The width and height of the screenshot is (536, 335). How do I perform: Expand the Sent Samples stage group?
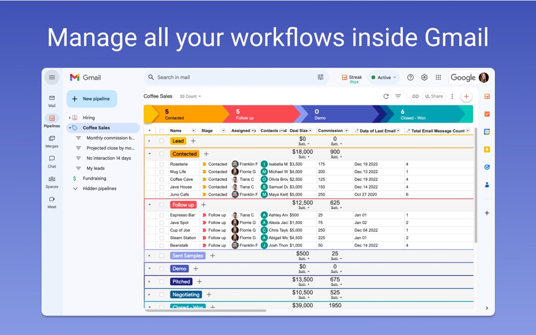(150, 255)
